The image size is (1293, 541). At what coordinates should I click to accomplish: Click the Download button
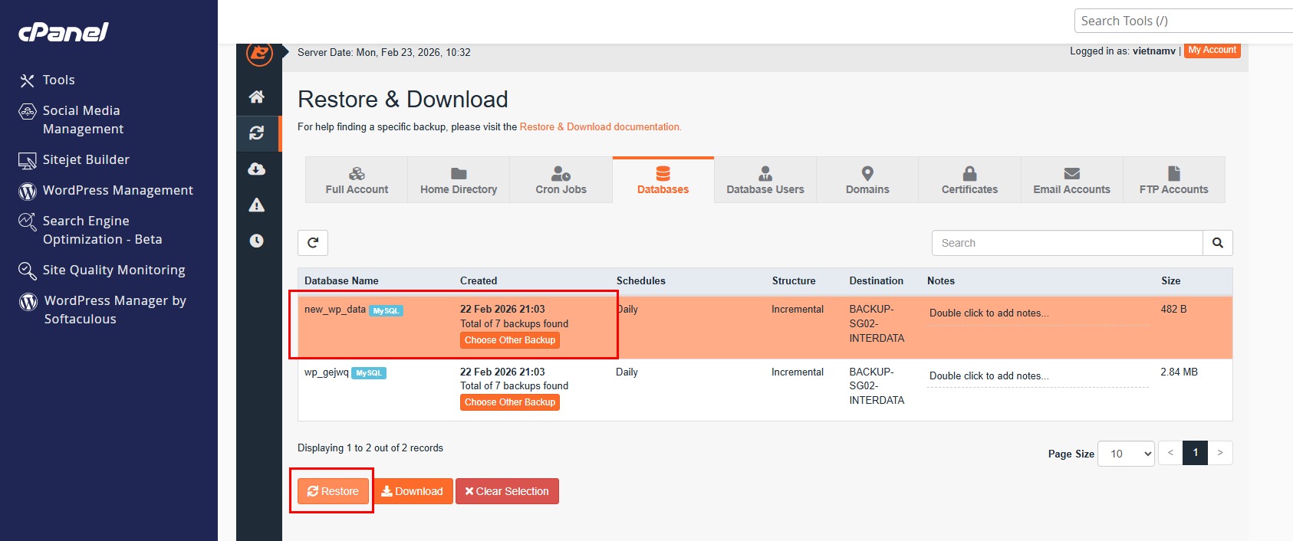(413, 491)
